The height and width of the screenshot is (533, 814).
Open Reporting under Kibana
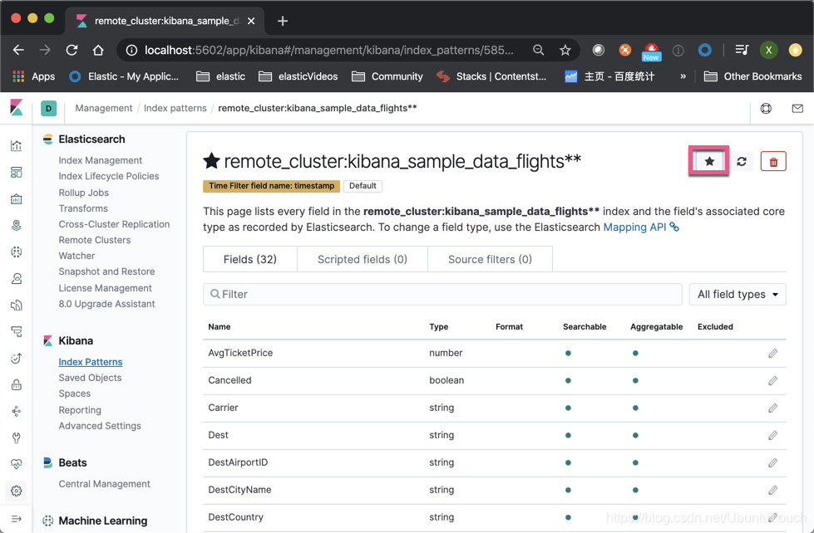click(80, 409)
